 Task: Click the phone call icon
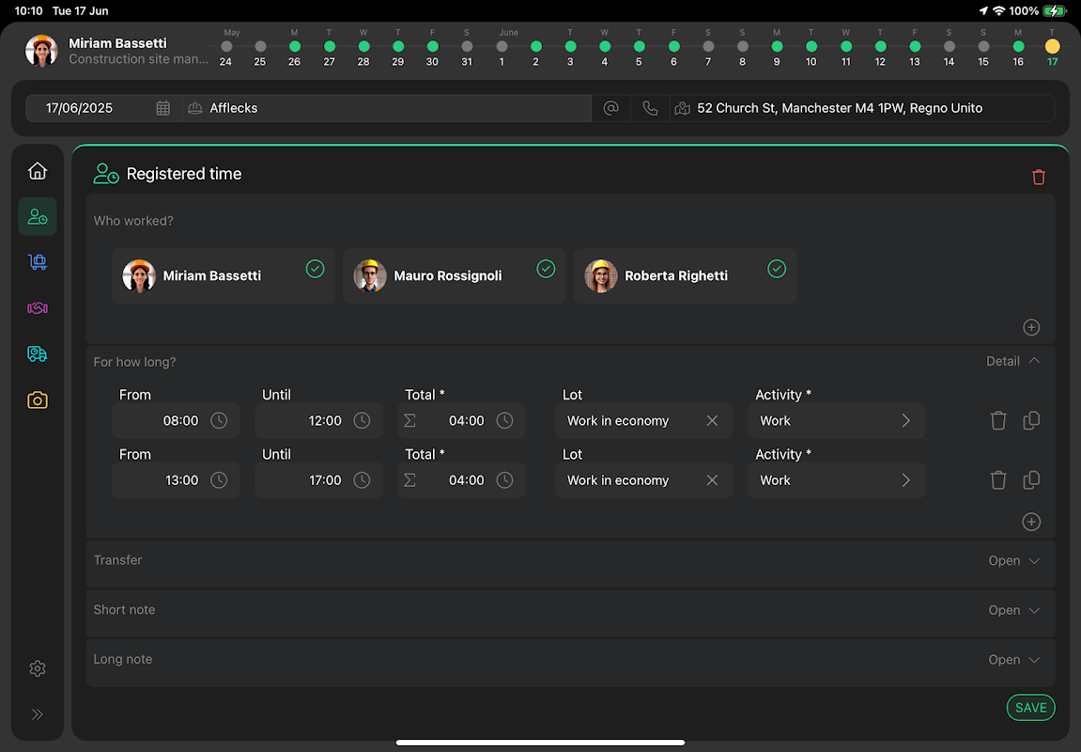coord(650,108)
